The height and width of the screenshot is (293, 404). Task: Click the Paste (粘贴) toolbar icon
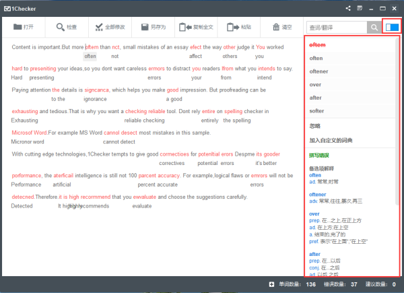[232, 27]
